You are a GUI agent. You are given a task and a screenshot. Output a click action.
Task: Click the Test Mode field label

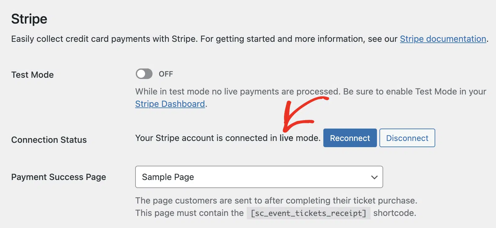pyautogui.click(x=33, y=75)
